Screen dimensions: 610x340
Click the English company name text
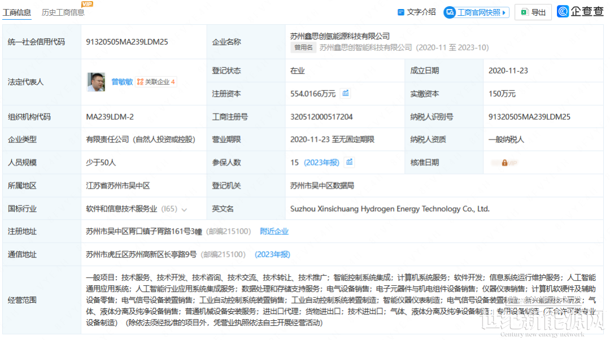click(389, 209)
